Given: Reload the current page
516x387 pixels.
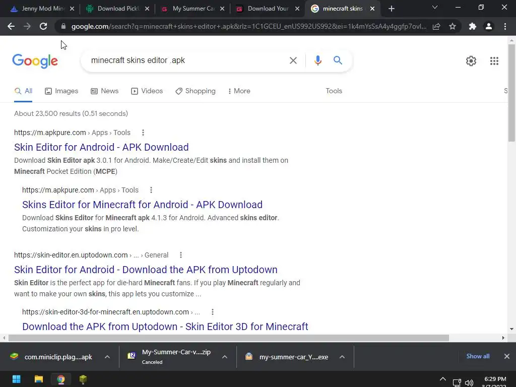Looking at the screenshot, I should (x=43, y=26).
